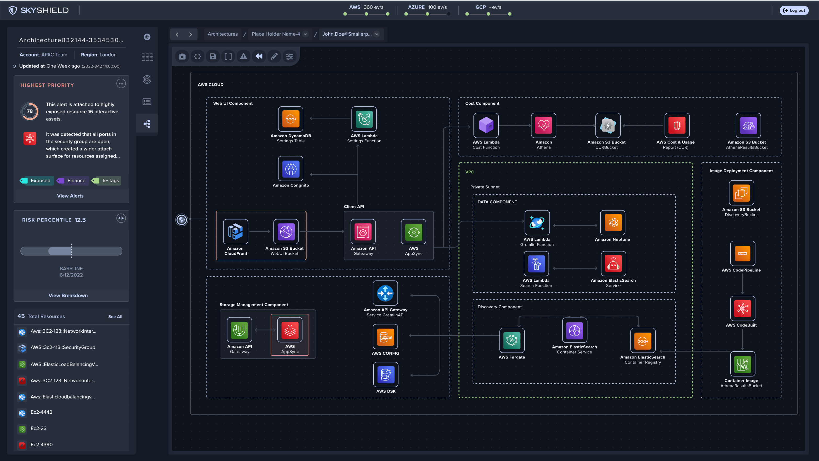Rewind changes using the rewind icon
Image resolution: width=819 pixels, height=461 pixels.
click(x=259, y=56)
